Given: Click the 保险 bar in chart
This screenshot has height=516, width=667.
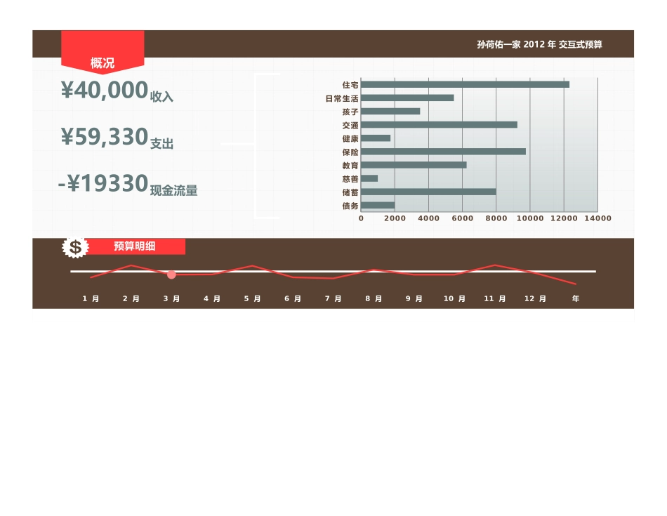Looking at the screenshot, I should pyautogui.click(x=443, y=152).
